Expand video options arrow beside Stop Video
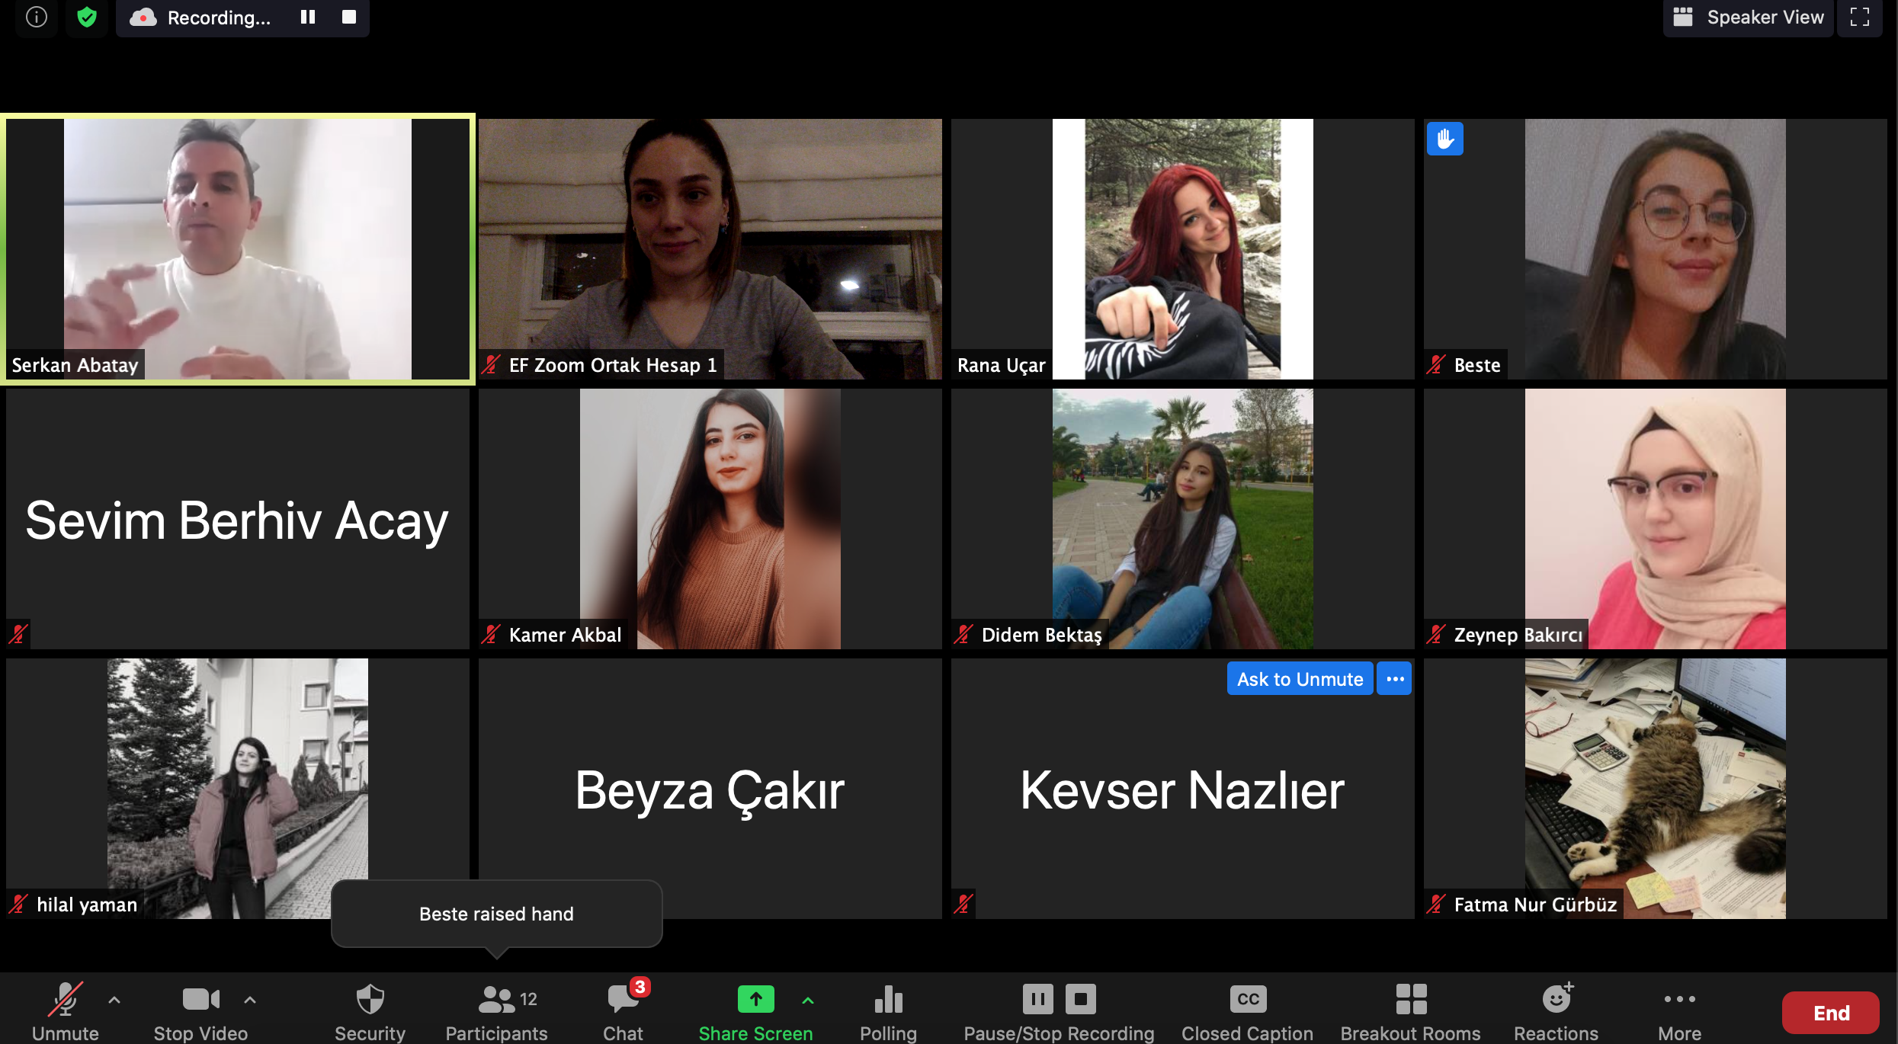Screen dimensions: 1898x1044 pos(250,1000)
